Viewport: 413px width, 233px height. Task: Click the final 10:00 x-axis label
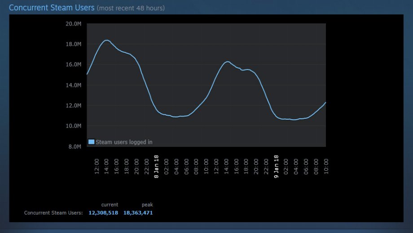tap(326, 167)
